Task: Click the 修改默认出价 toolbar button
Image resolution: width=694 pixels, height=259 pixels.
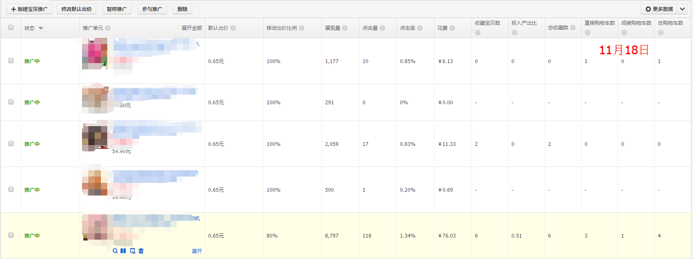Action: coord(77,9)
